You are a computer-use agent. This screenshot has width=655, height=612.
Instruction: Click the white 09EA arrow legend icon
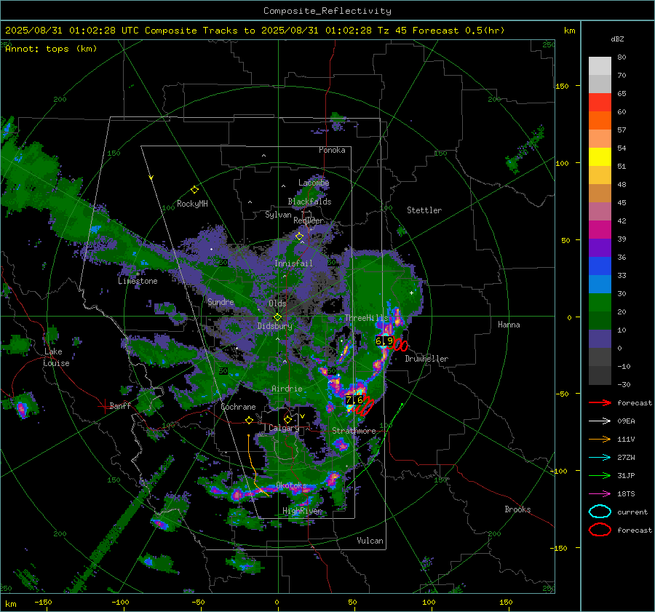[x=600, y=421]
